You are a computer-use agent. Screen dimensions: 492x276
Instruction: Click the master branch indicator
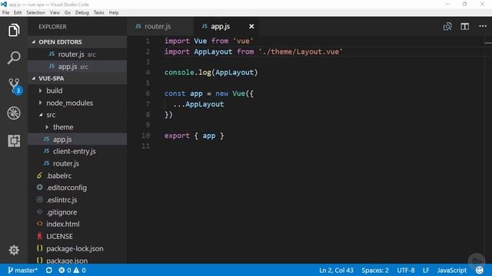coord(22,270)
